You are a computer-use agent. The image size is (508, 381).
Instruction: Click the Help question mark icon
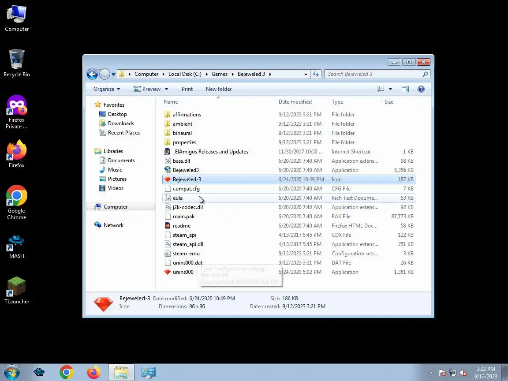tap(421, 89)
